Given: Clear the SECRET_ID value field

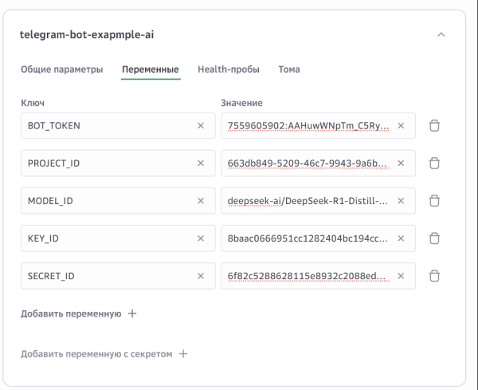Looking at the screenshot, I should (401, 276).
